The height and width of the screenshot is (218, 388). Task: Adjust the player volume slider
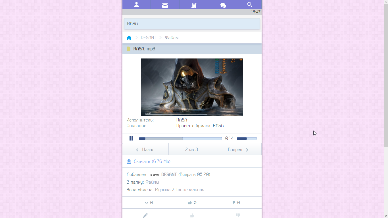pos(247,139)
